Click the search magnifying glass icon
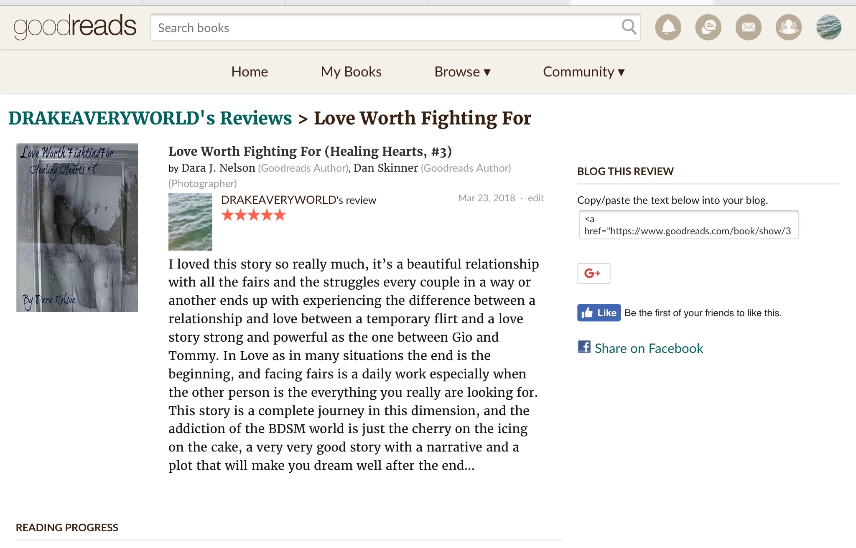This screenshot has width=856, height=548. pos(629,27)
